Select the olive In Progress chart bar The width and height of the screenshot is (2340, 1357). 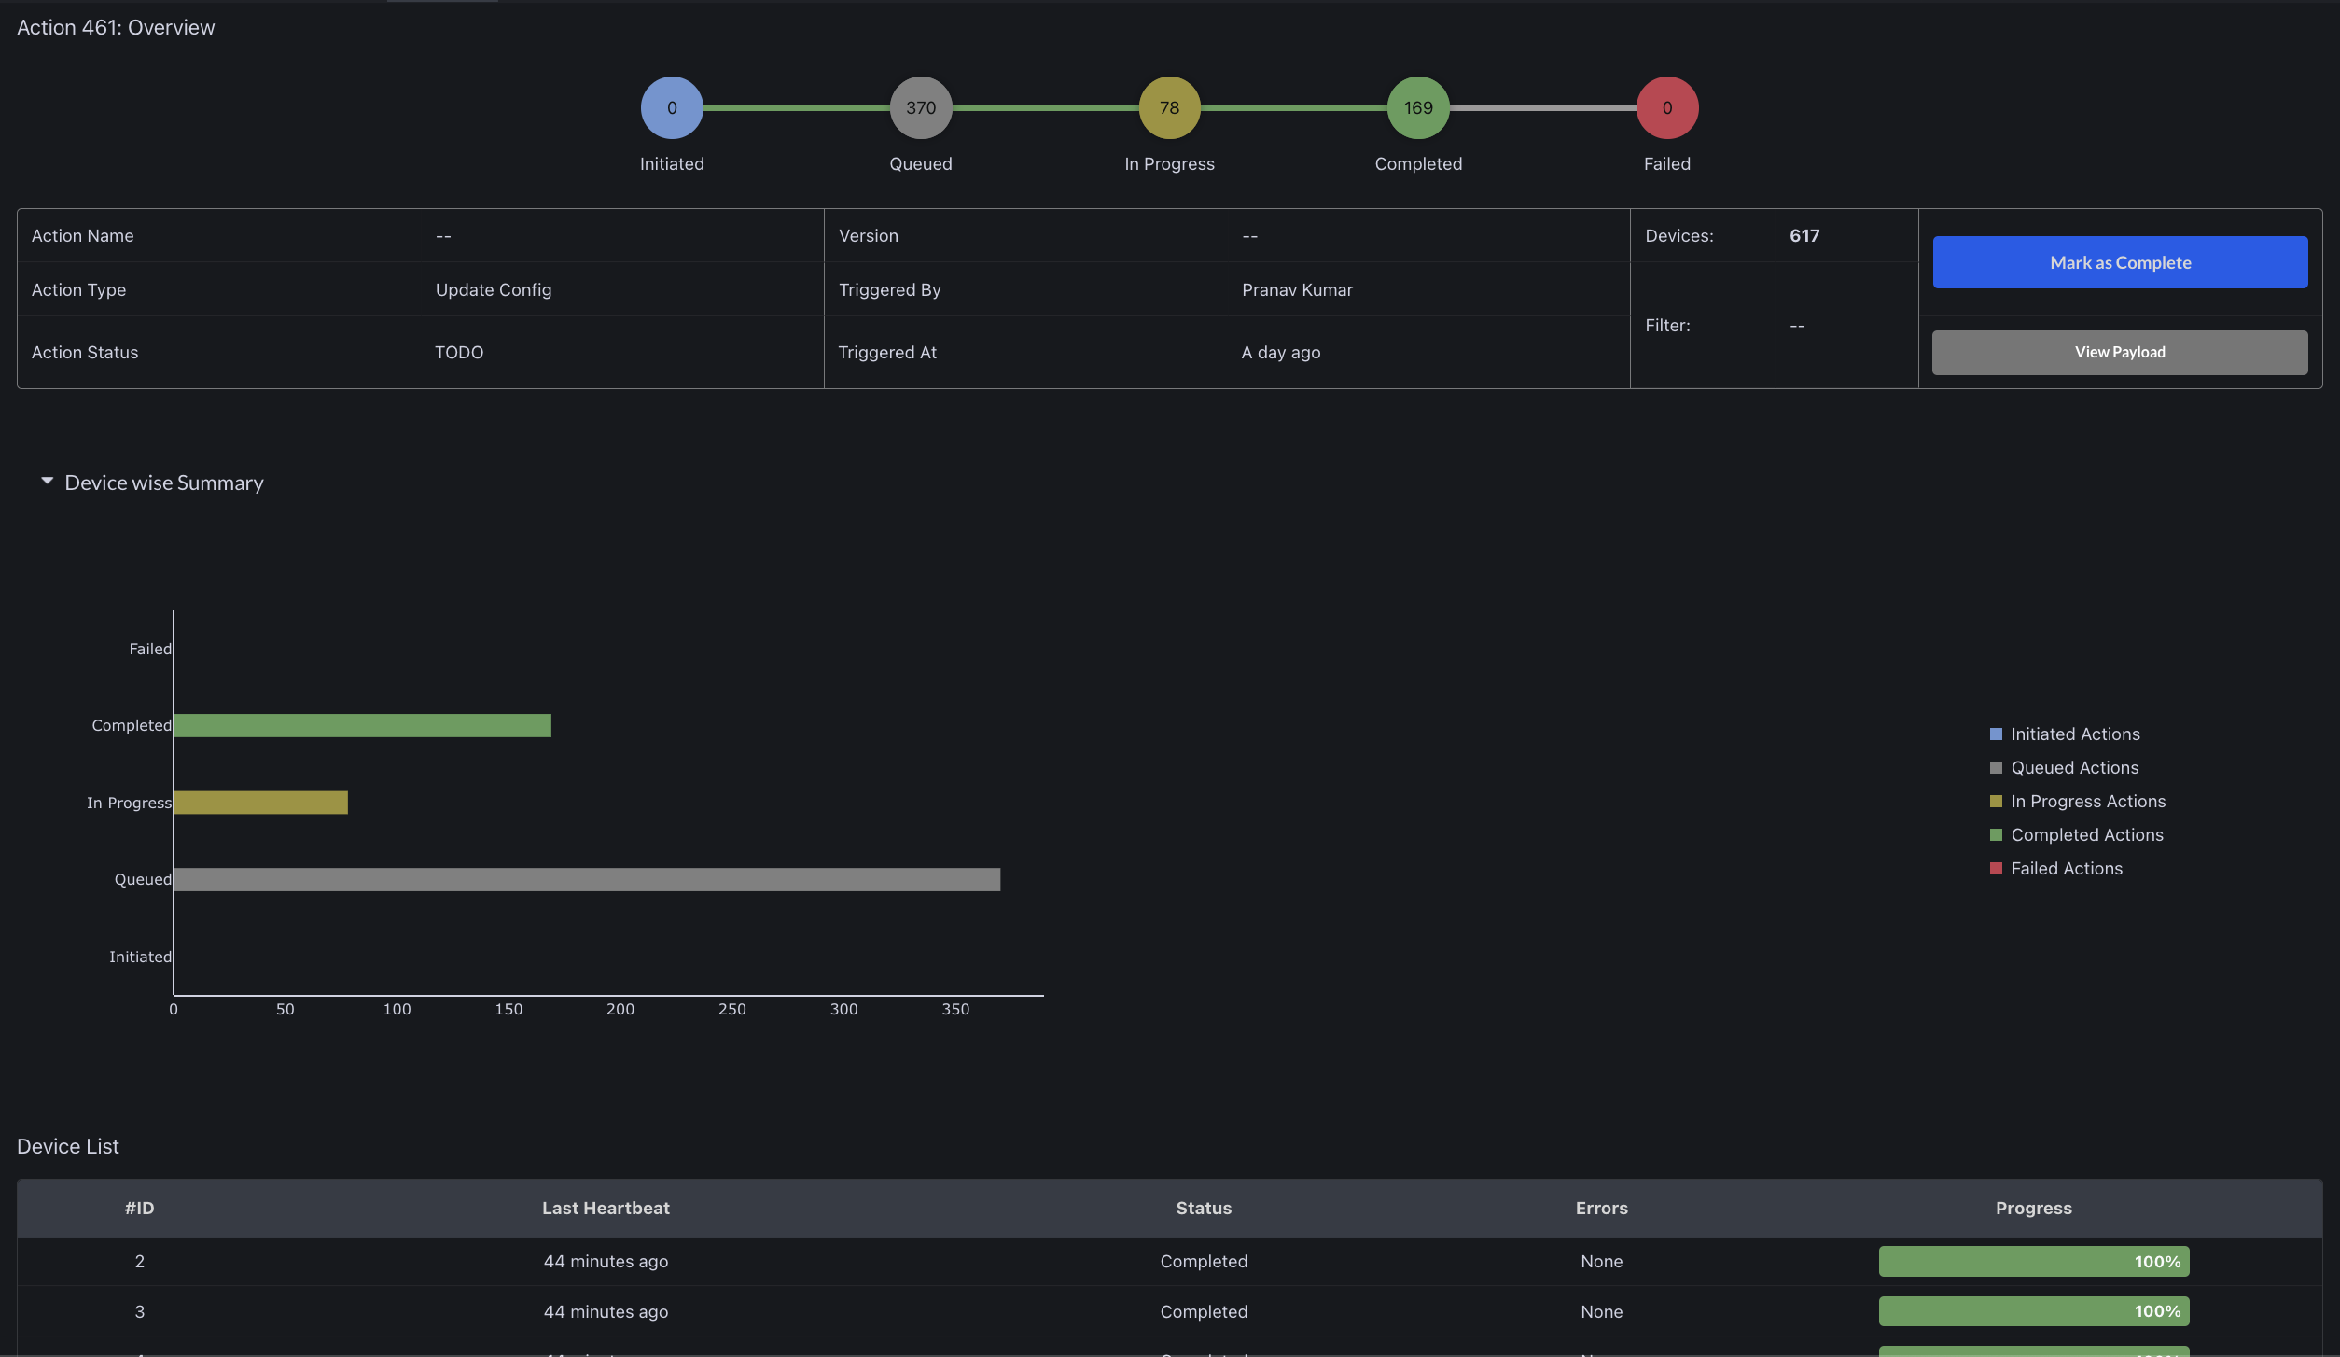(x=260, y=803)
